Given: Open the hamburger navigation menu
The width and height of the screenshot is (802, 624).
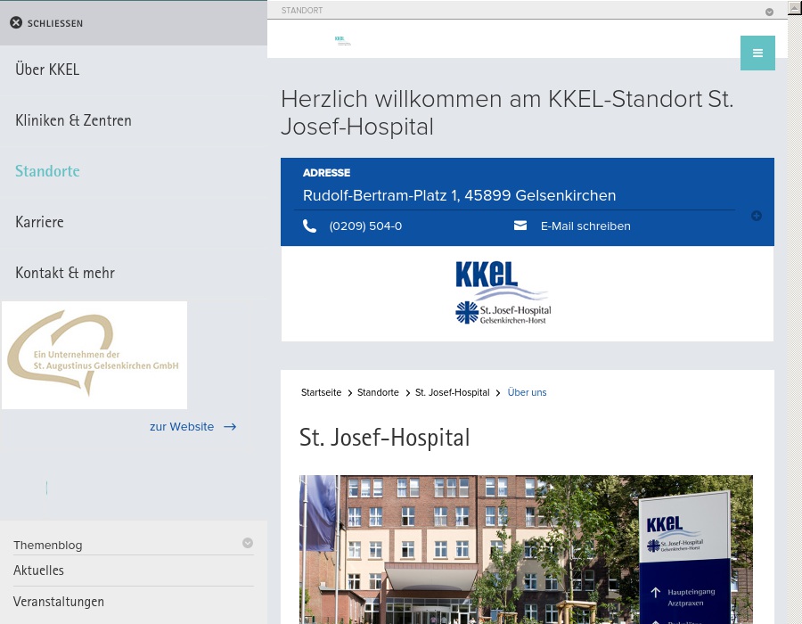Looking at the screenshot, I should click(x=757, y=53).
